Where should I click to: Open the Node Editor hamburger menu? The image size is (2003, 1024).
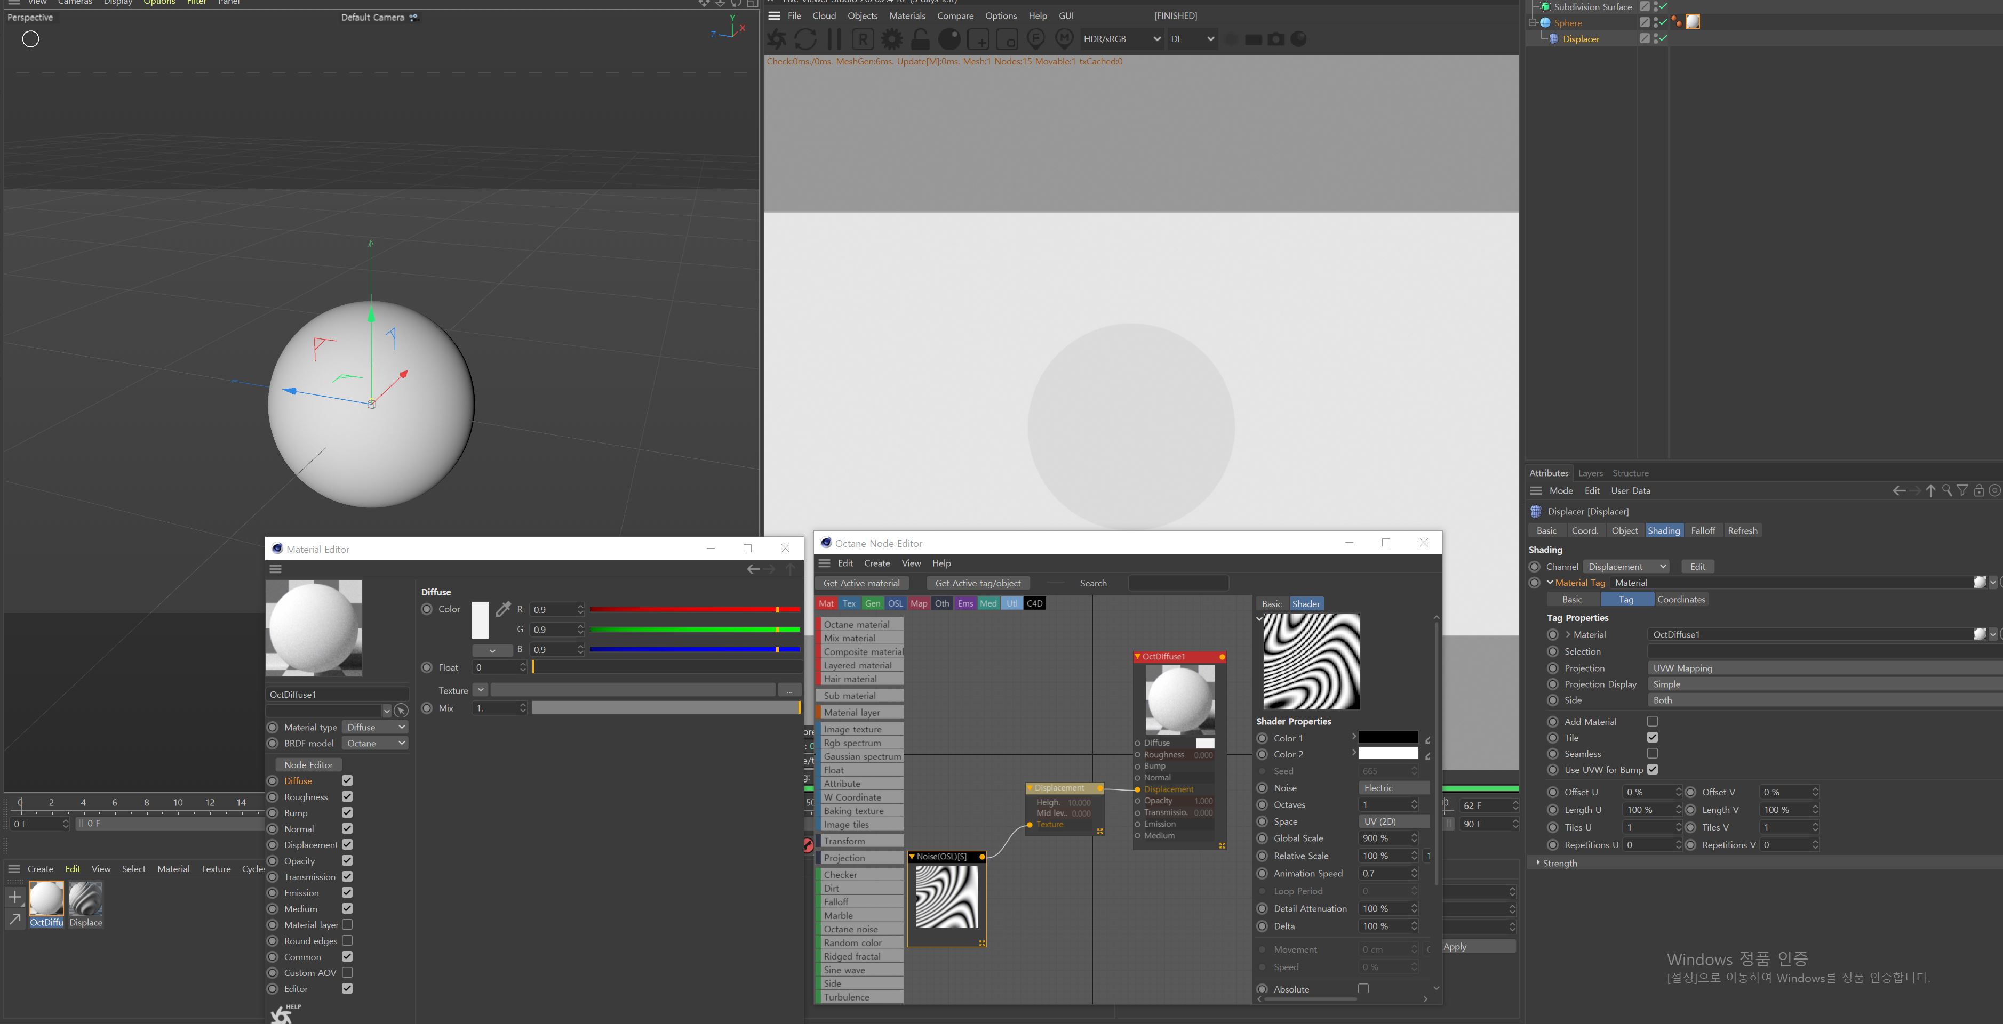[x=824, y=563]
